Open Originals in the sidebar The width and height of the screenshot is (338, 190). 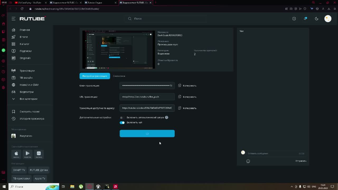[25, 58]
